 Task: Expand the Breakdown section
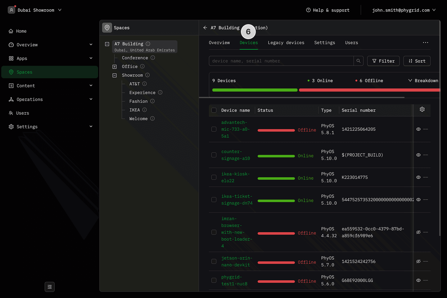[423, 81]
